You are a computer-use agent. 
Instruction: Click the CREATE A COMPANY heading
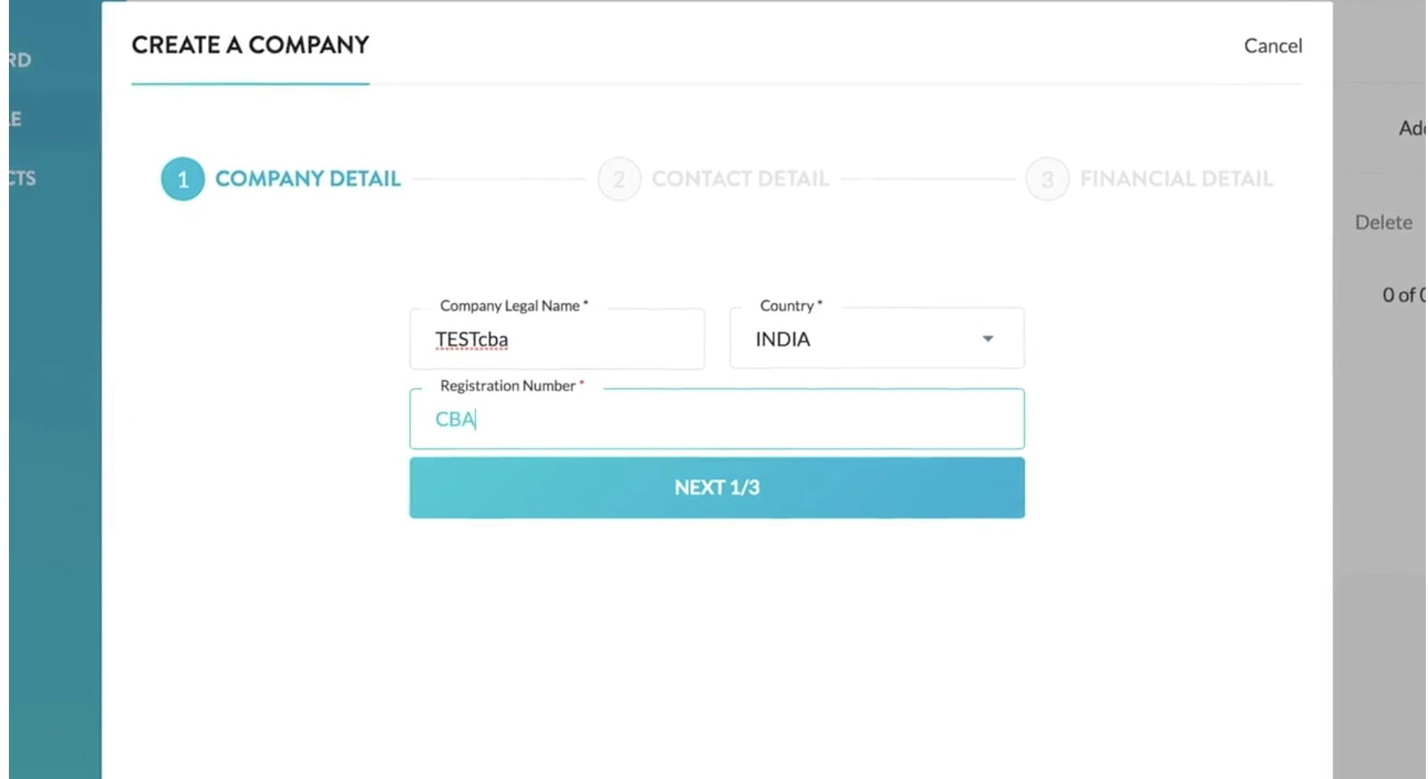pos(250,45)
